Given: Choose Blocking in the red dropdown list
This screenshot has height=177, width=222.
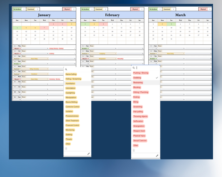Looking at the screenshot, I should tap(137, 87).
